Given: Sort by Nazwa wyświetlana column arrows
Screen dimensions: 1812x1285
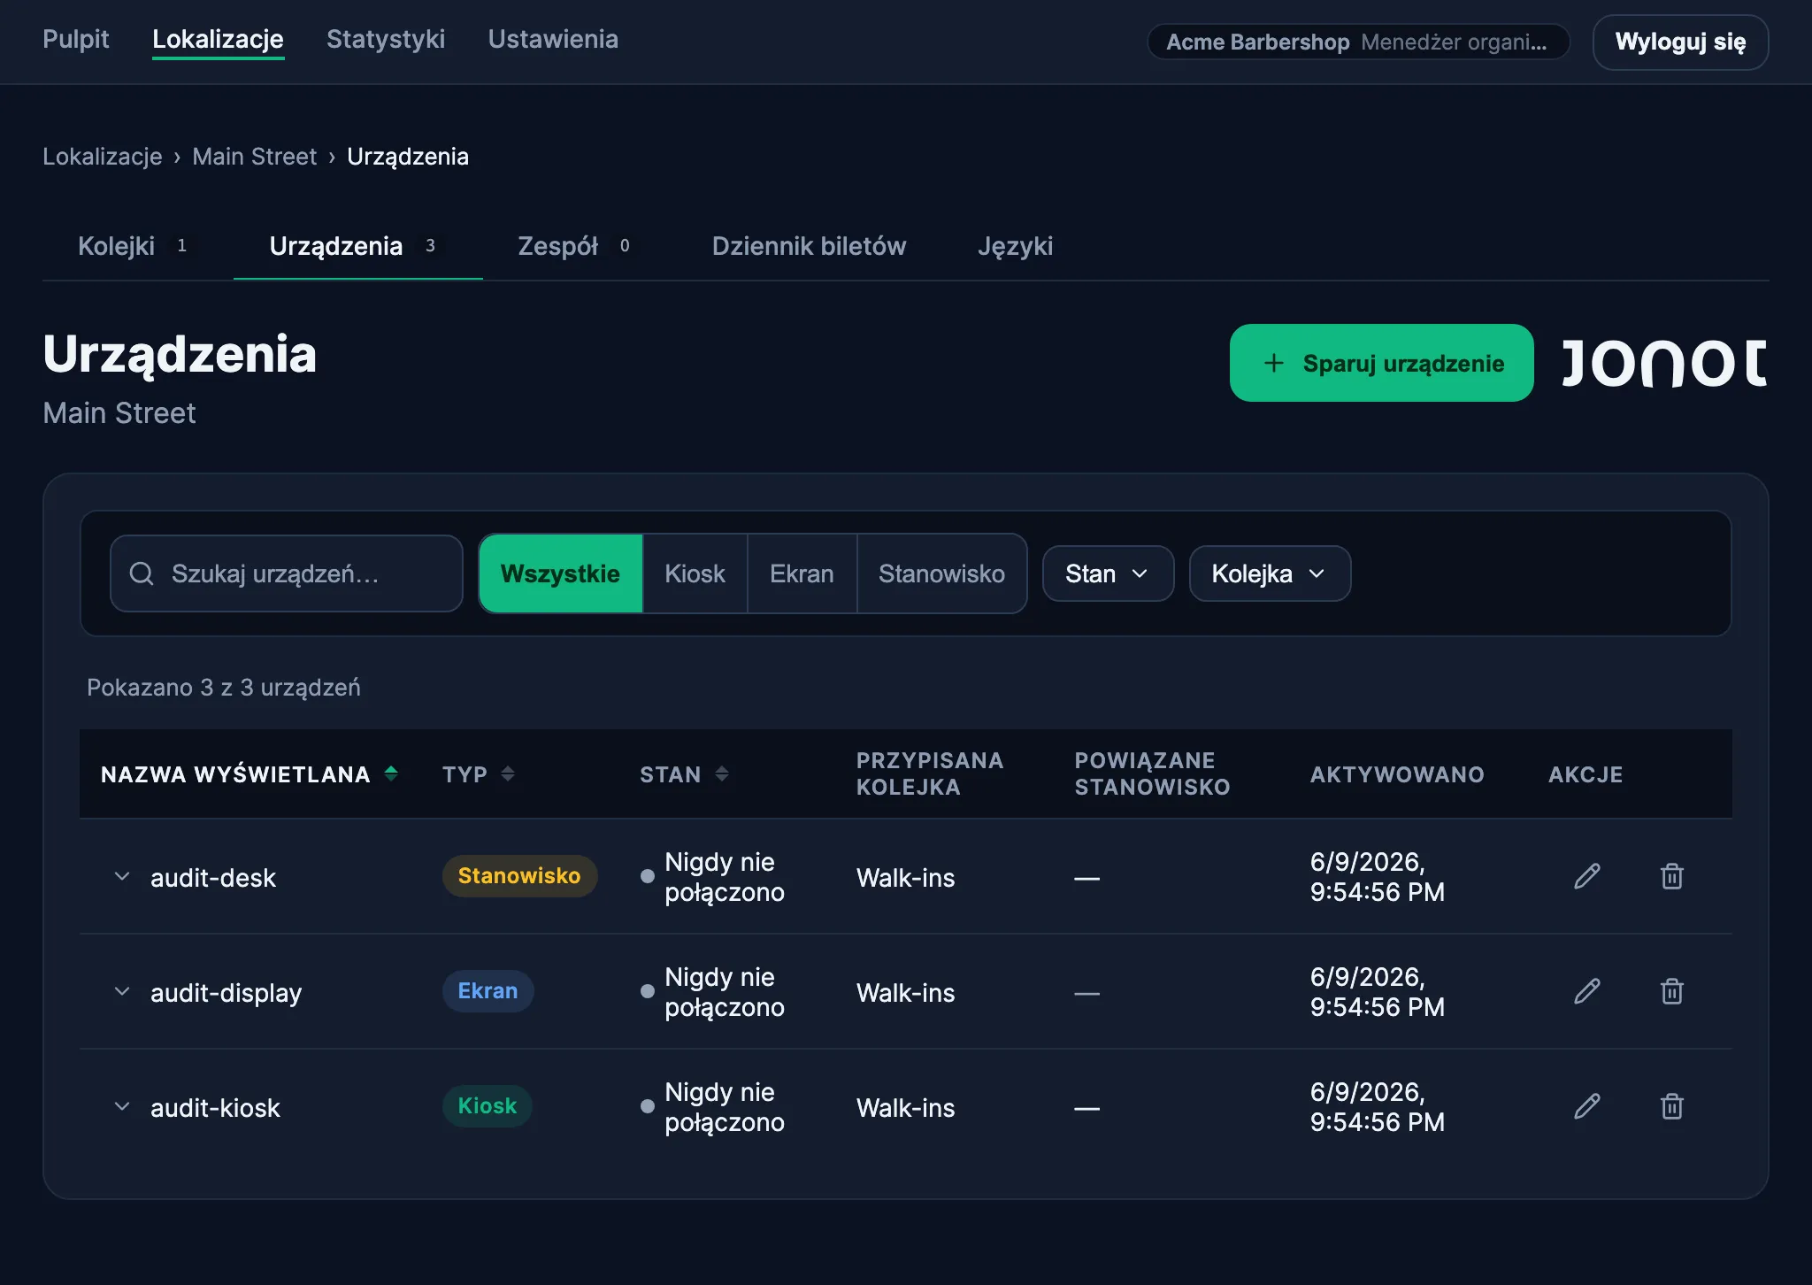Looking at the screenshot, I should 391,773.
